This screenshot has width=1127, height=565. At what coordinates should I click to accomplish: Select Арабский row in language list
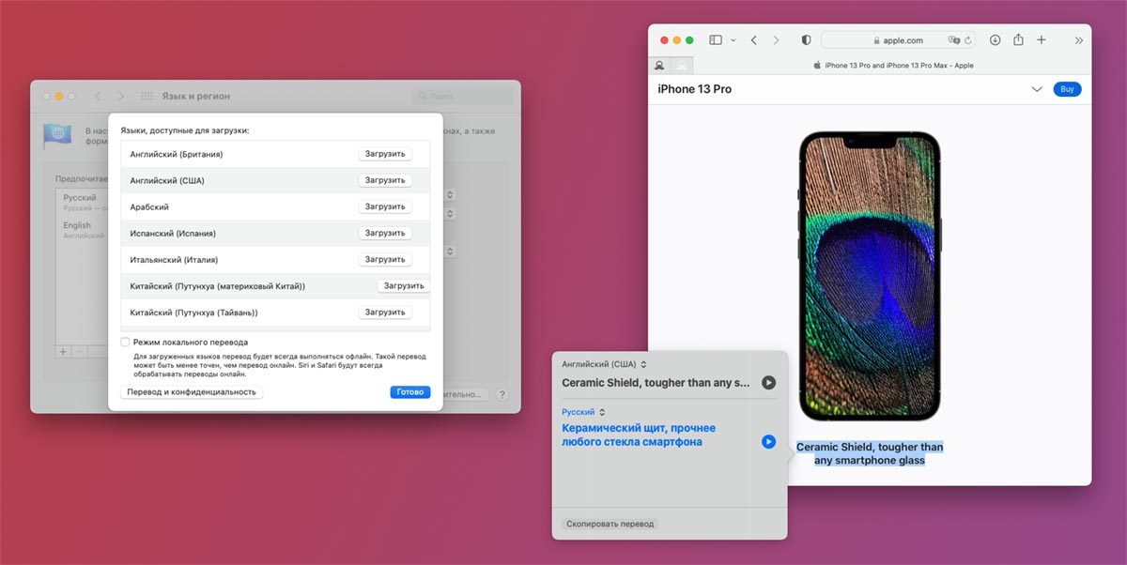(x=277, y=206)
